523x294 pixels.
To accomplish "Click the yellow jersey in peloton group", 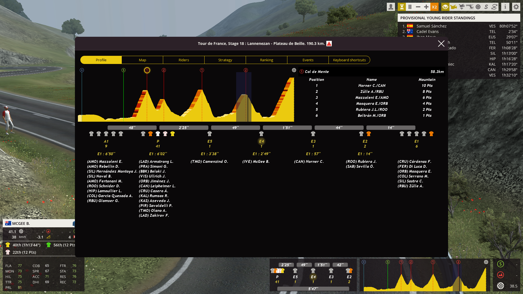I will [172, 134].
